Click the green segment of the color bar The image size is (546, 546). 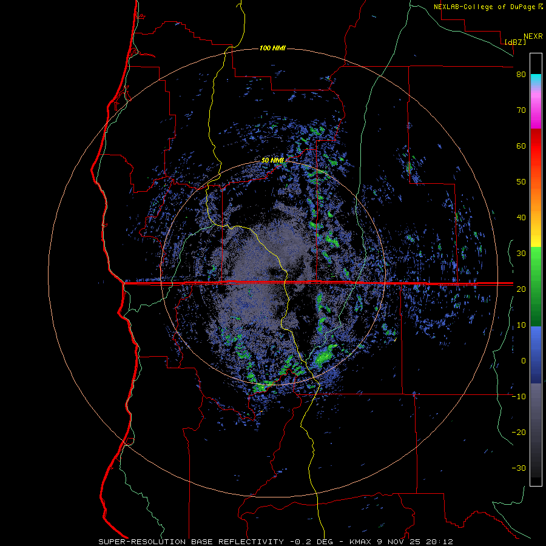point(536,286)
